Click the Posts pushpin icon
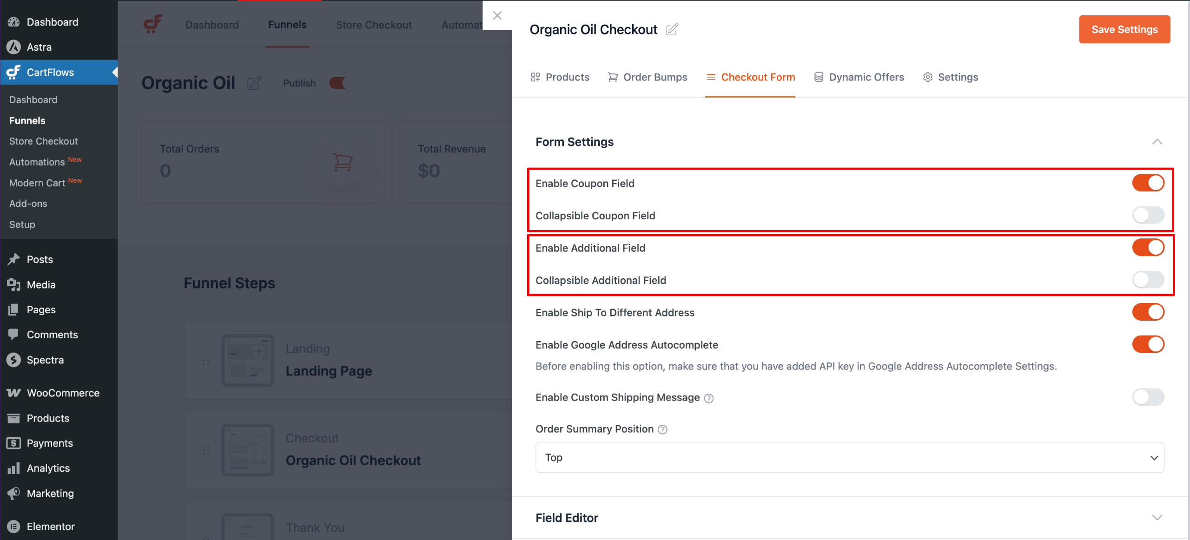 (x=13, y=259)
